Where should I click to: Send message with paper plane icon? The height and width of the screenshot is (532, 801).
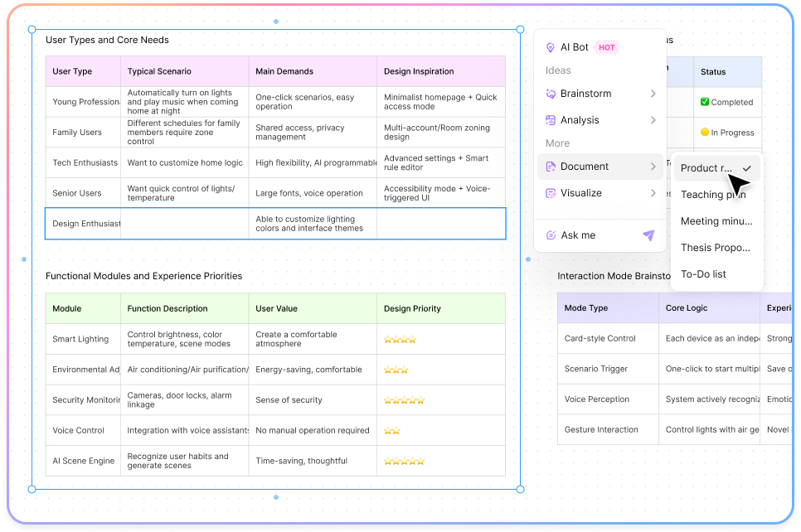648,235
